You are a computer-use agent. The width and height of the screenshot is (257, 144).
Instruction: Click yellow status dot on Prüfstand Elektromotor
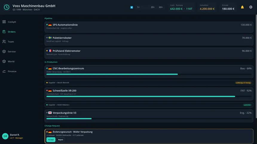click(47, 51)
